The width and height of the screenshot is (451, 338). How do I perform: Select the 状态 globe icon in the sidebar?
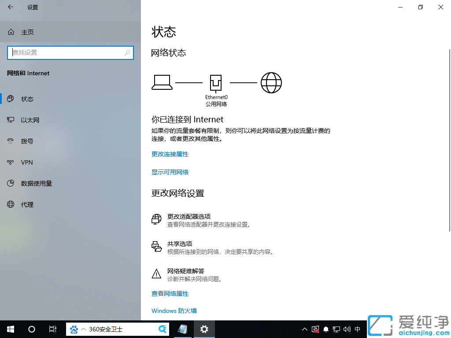[x=11, y=99]
